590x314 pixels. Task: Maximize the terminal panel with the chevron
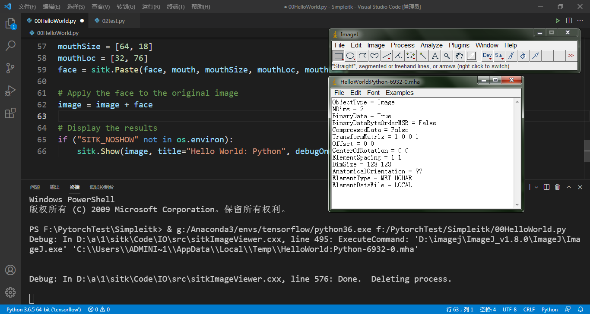569,187
